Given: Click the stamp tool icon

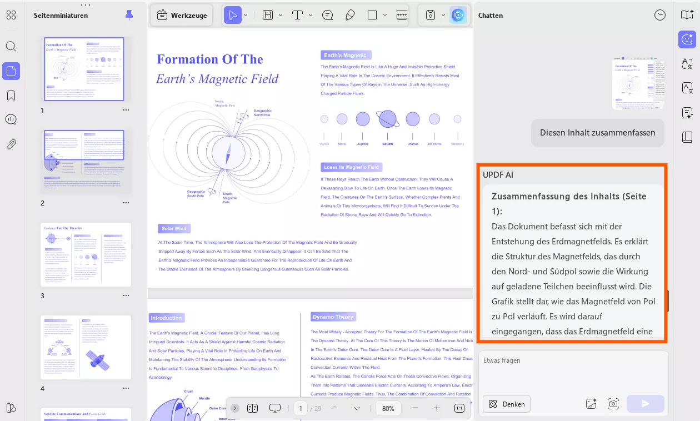Looking at the screenshot, I should point(430,15).
